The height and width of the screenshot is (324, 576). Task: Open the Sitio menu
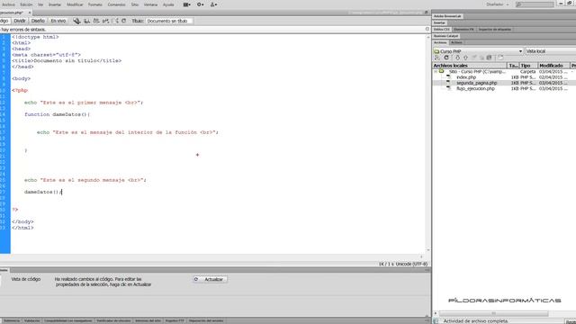135,4
